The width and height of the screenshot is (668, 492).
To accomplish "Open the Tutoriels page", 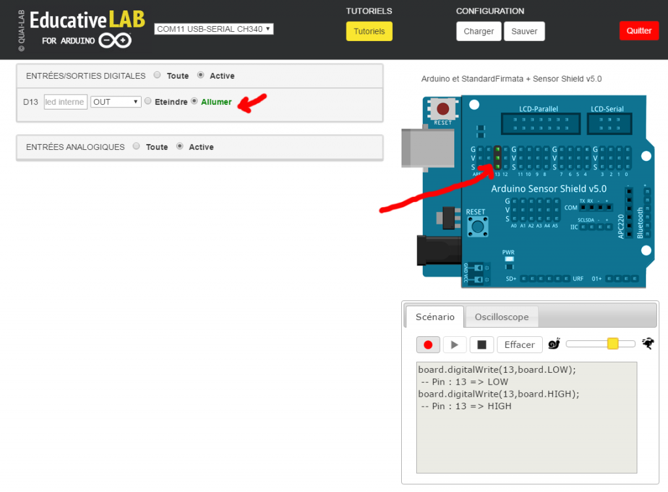I will tap(369, 31).
